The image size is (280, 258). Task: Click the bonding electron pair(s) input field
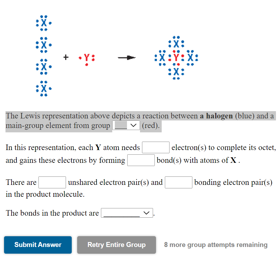tap(178, 182)
